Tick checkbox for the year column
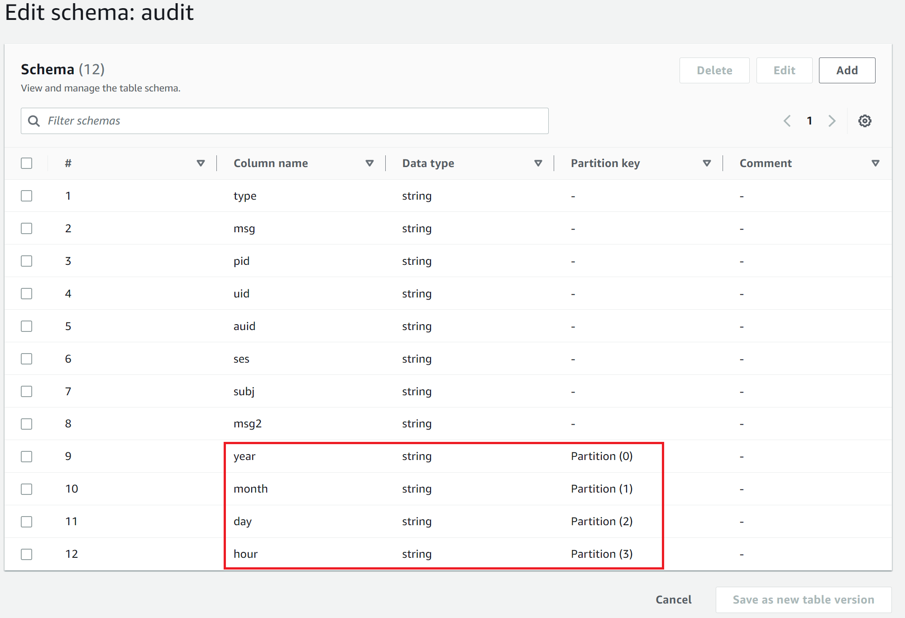The width and height of the screenshot is (905, 618). (x=27, y=456)
